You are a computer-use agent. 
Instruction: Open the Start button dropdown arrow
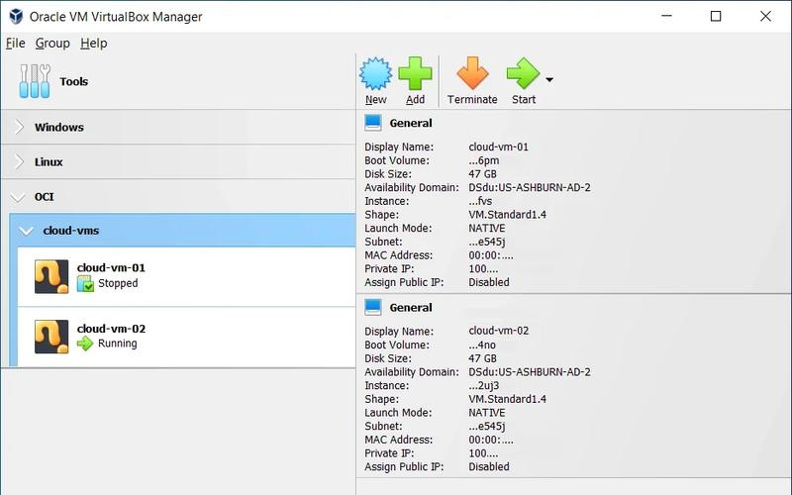[x=549, y=80]
